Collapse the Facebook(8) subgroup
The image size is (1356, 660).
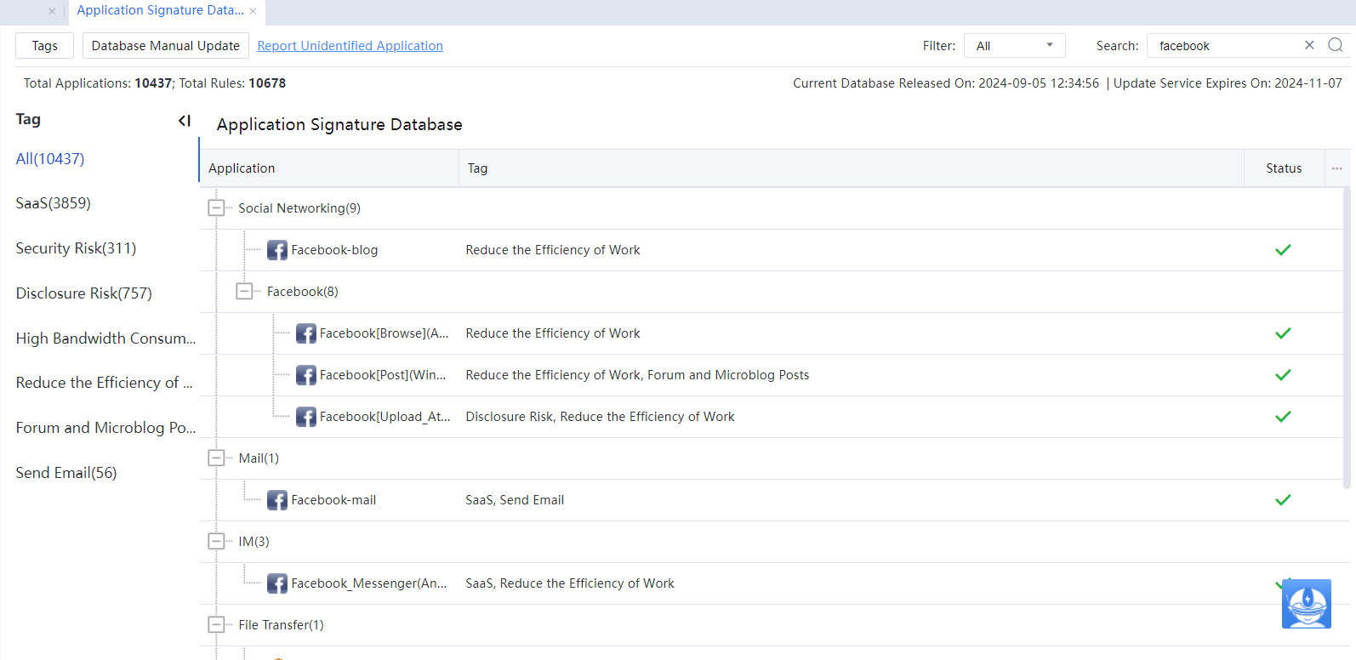tap(244, 292)
